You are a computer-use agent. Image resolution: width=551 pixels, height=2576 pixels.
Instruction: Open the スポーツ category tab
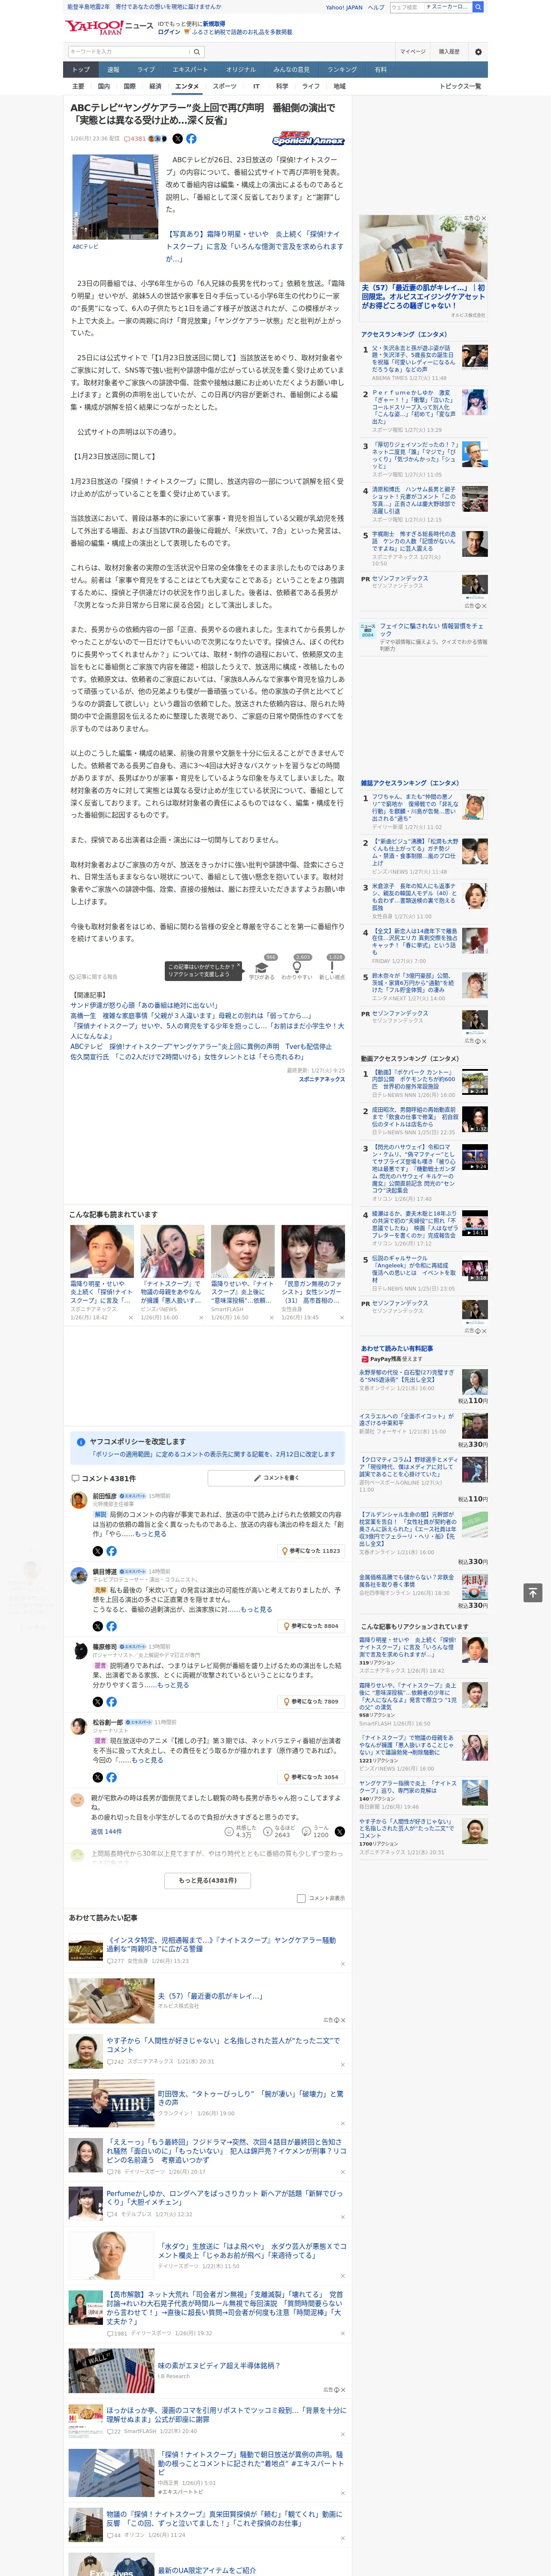click(225, 87)
